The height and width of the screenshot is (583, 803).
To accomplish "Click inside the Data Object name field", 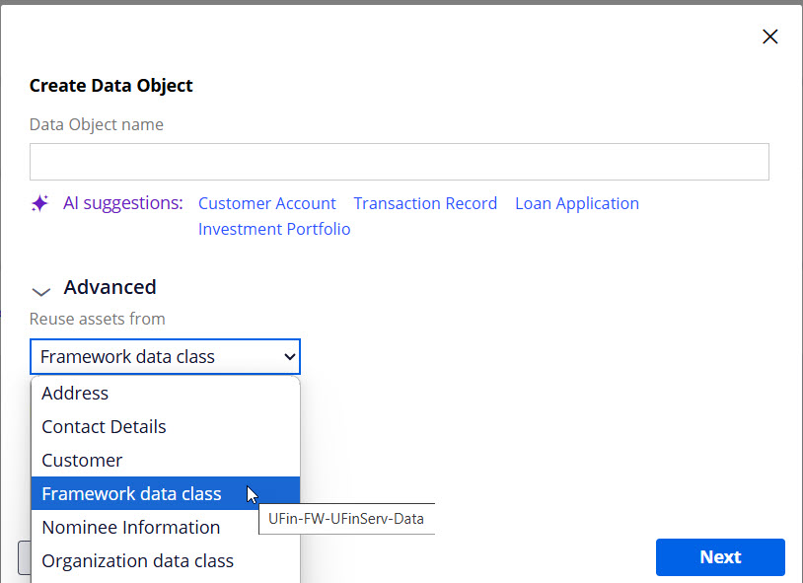I will [399, 161].
